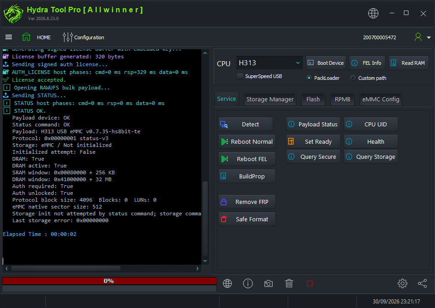Click the Hydra dragon logo
The image size is (435, 308).
tap(13, 14)
